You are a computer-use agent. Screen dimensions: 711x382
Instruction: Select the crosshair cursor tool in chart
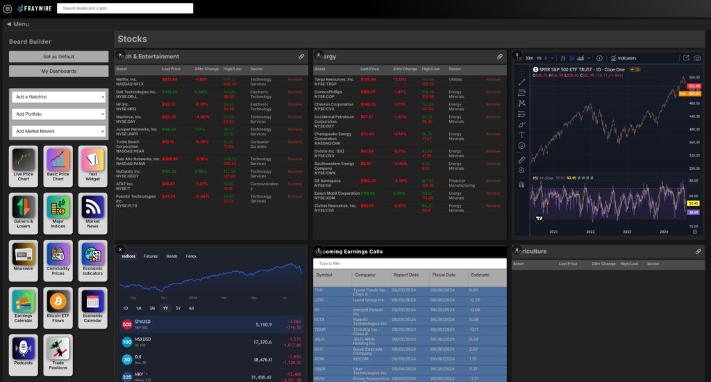[x=521, y=71]
